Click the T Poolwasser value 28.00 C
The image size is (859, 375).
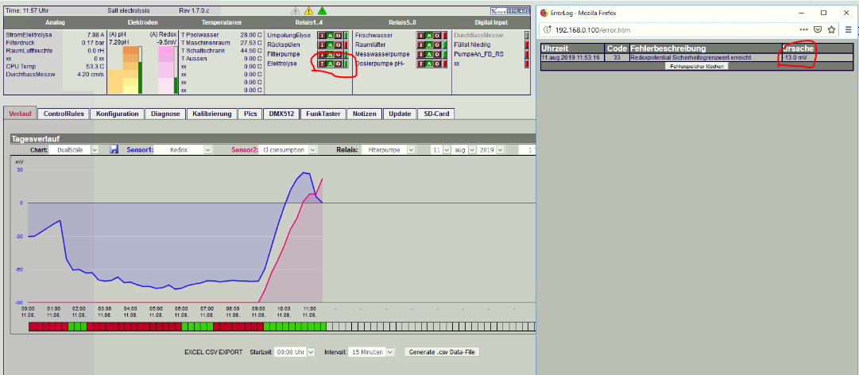(251, 35)
